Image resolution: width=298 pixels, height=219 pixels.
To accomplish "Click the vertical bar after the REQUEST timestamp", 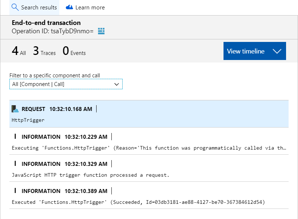I will (x=95, y=108).
